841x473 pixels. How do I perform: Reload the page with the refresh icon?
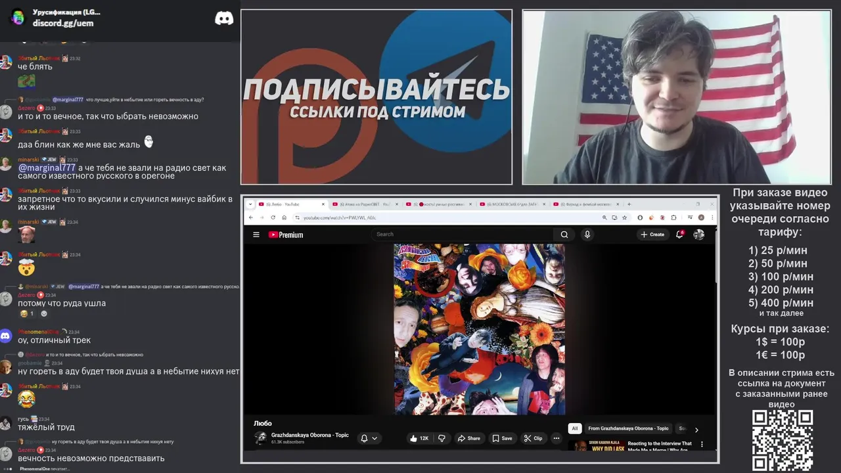(x=273, y=217)
